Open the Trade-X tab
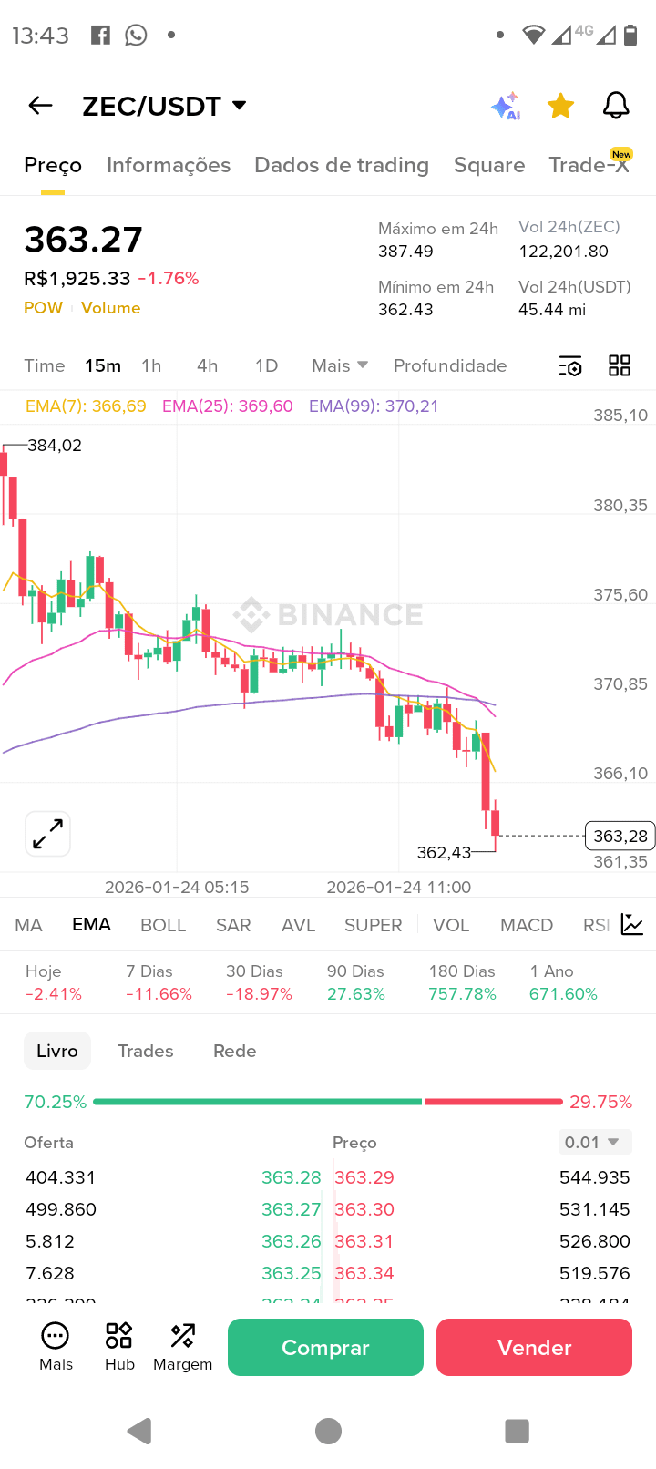The image size is (656, 1469). click(x=589, y=165)
